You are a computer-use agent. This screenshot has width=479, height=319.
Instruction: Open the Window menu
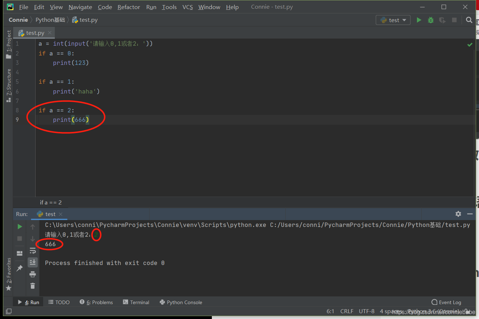209,7
